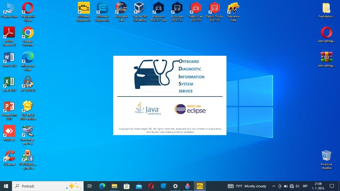The width and height of the screenshot is (340, 191).
Task: Open the Delphi Trucks 2021.10 shortcut
Action: (x=215, y=12)
